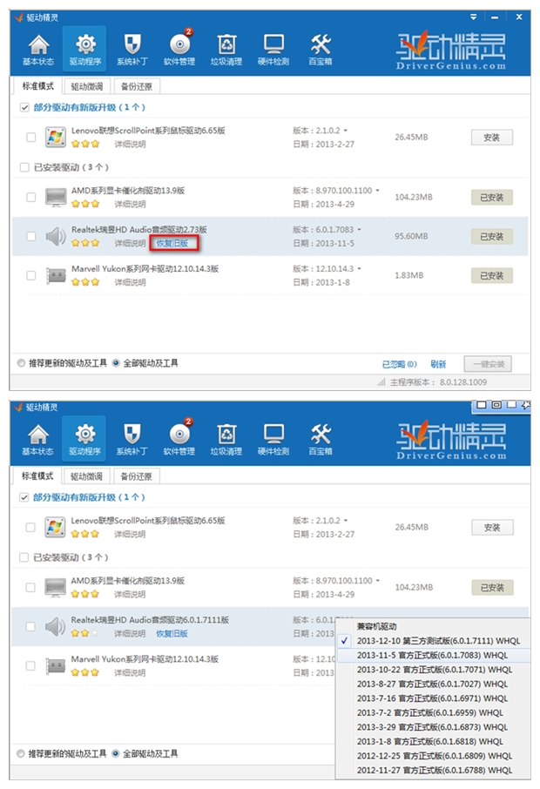The height and width of the screenshot is (789, 540).
Task: Expand Realtek version 6.0.1.7083 dropdown, top window
Action: point(360,229)
